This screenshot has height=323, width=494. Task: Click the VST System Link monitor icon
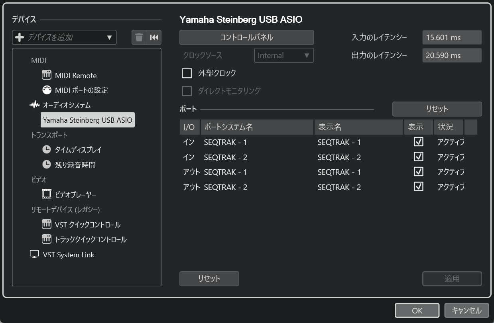point(35,254)
